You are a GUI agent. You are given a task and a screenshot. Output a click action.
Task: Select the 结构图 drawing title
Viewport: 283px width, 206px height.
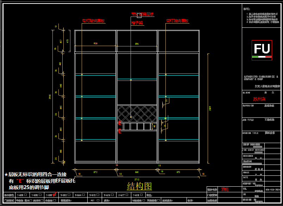coord(139,186)
